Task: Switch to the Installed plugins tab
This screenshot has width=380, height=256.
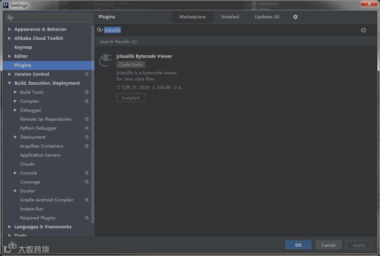Action: coord(230,17)
